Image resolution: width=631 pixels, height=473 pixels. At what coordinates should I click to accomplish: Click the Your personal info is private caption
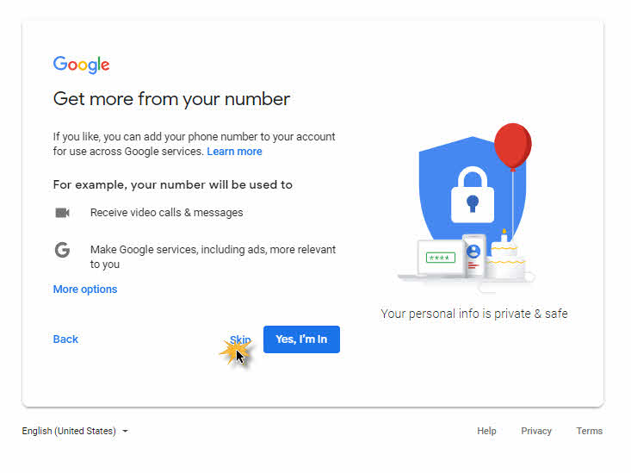pyautogui.click(x=474, y=314)
